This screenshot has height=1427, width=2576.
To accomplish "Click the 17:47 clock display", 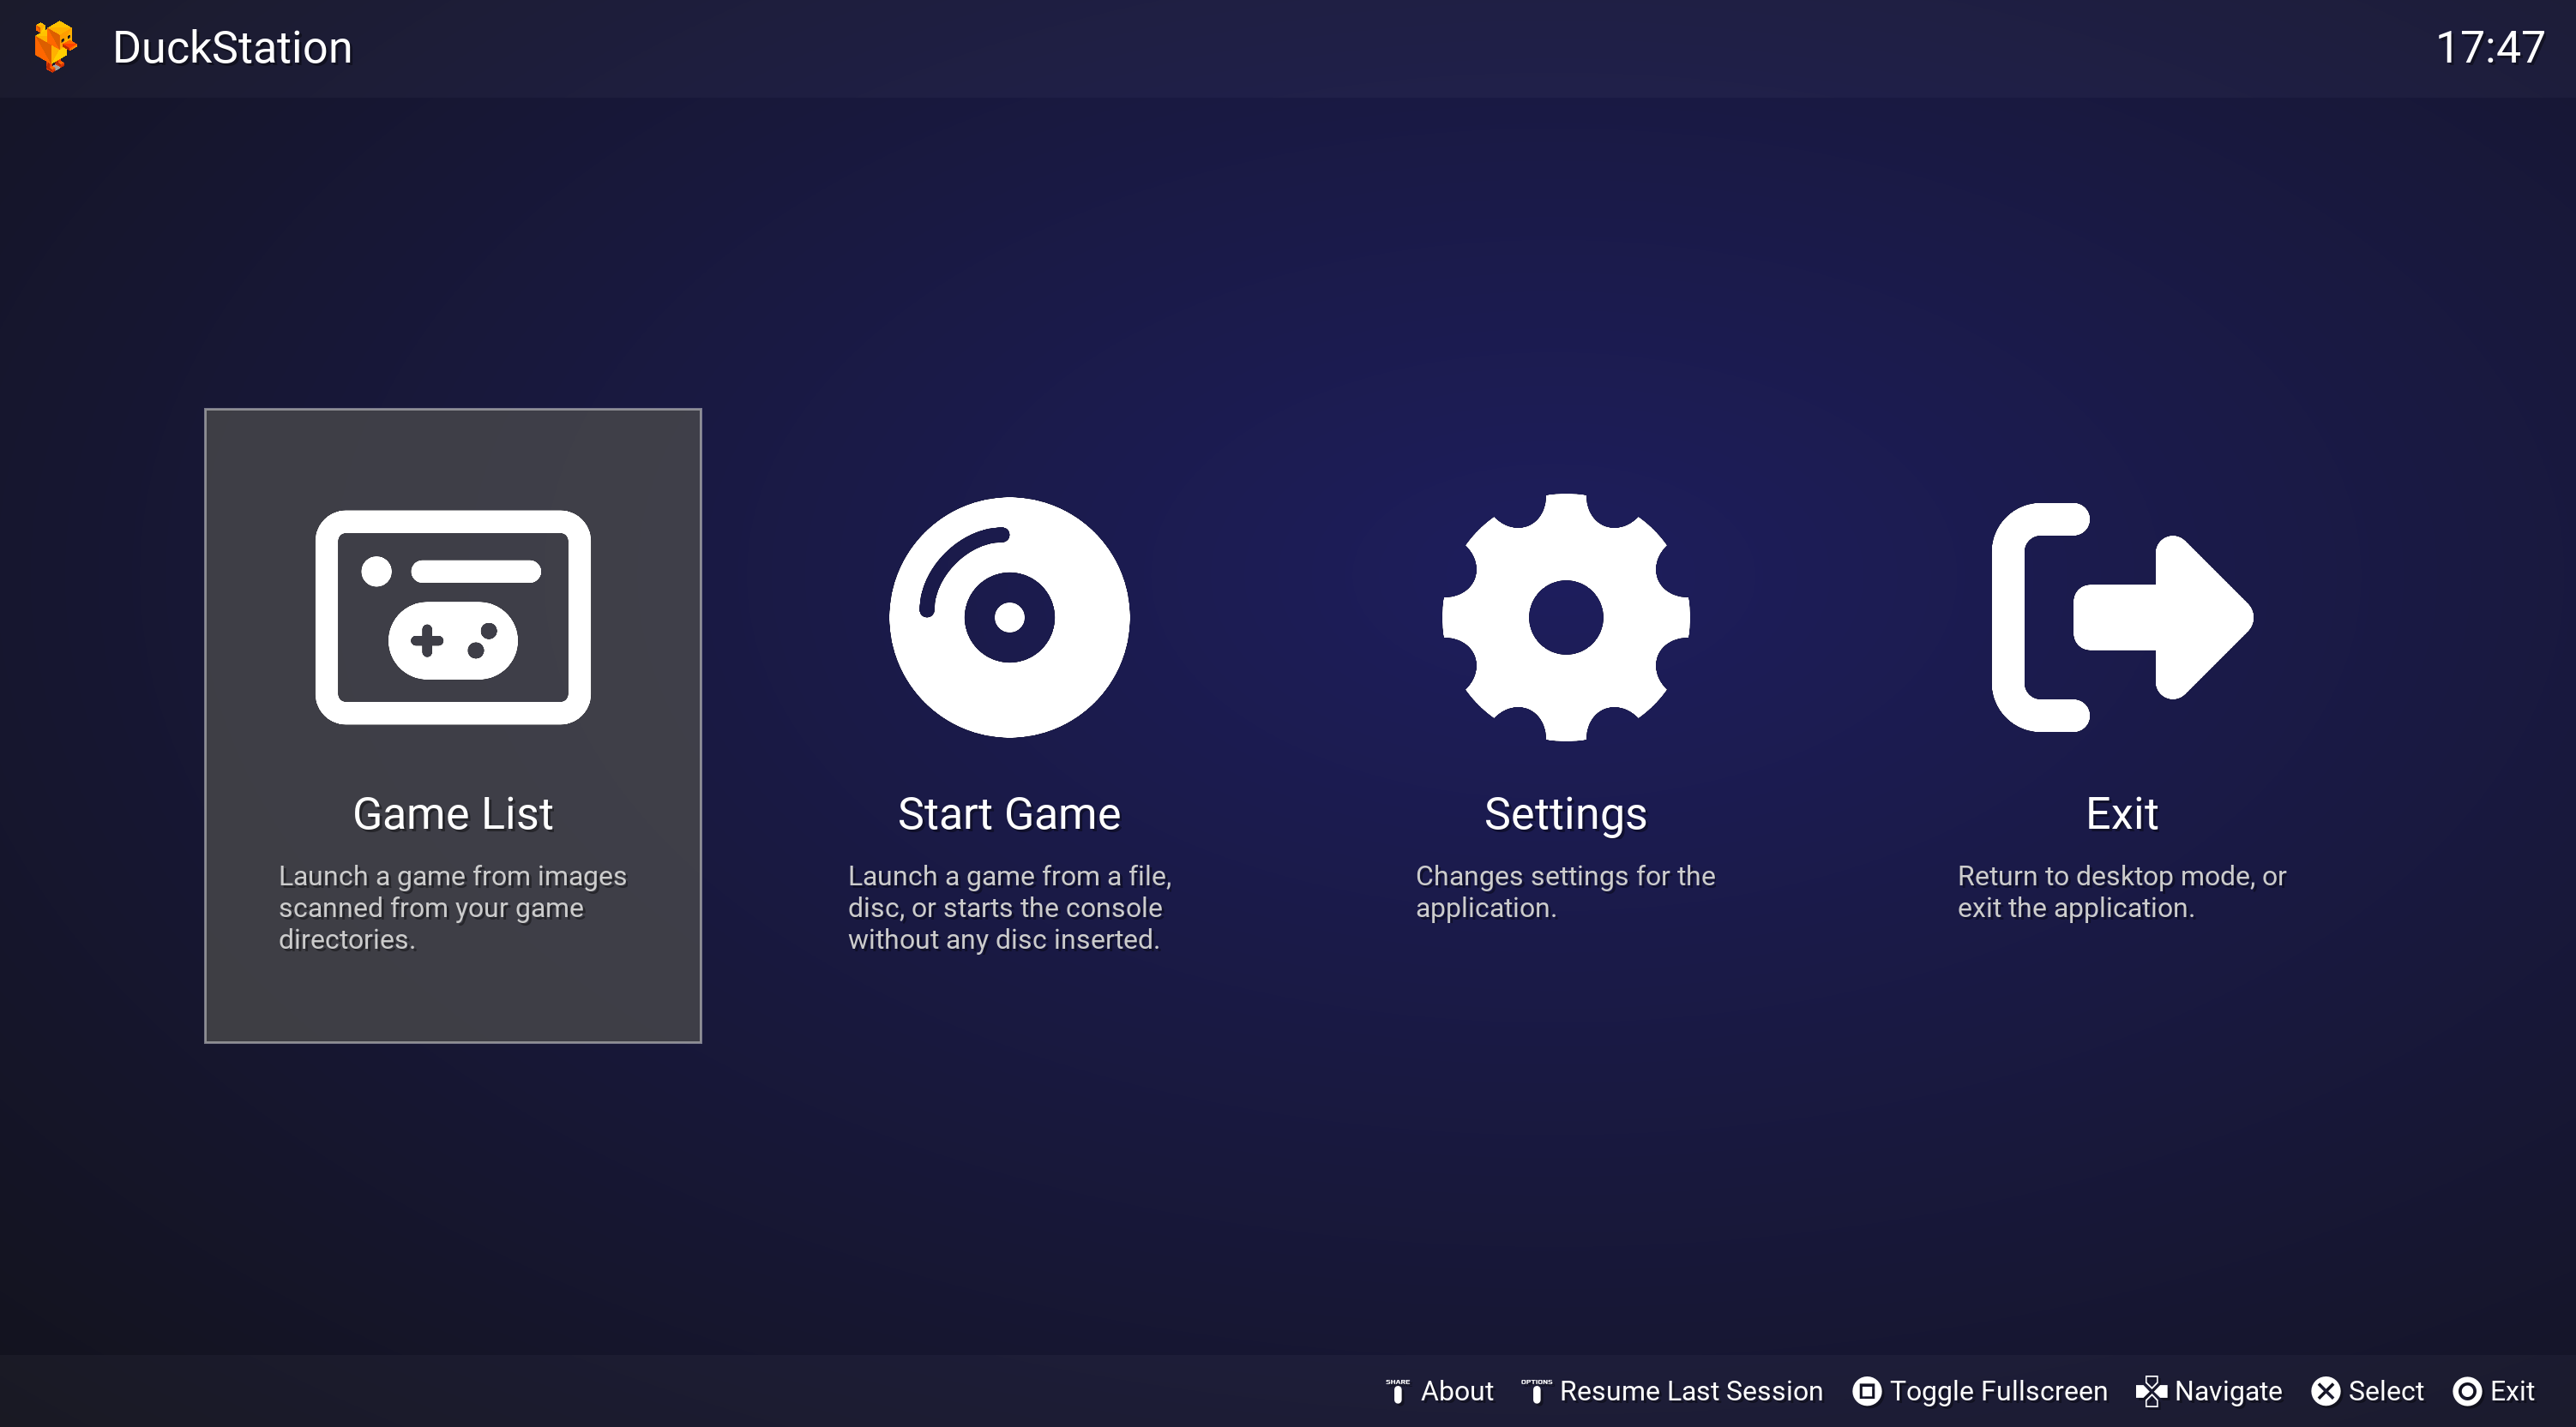I will pos(2489,47).
